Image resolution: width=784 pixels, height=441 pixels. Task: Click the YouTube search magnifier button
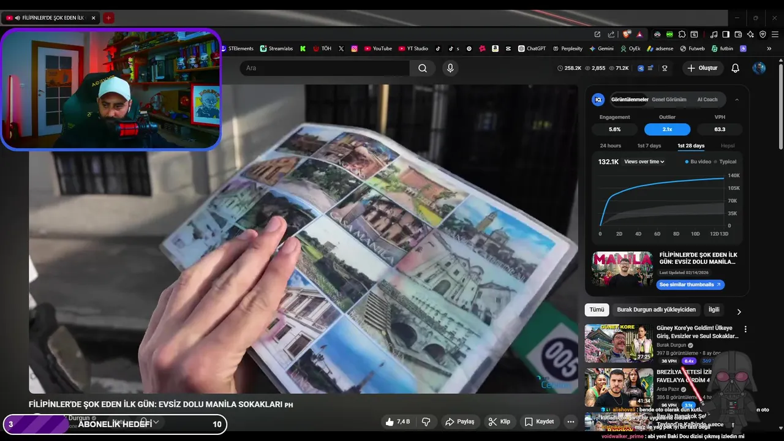(423, 68)
